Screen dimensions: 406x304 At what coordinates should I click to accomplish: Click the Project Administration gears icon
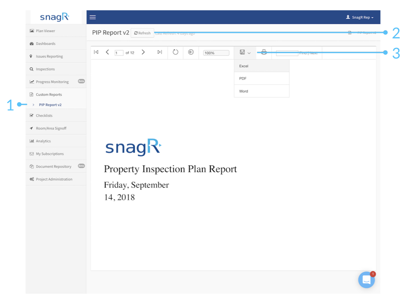(x=32, y=179)
